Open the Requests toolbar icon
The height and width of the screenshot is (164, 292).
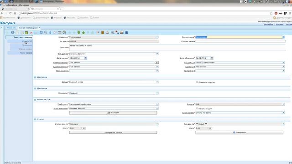click(x=122, y=32)
